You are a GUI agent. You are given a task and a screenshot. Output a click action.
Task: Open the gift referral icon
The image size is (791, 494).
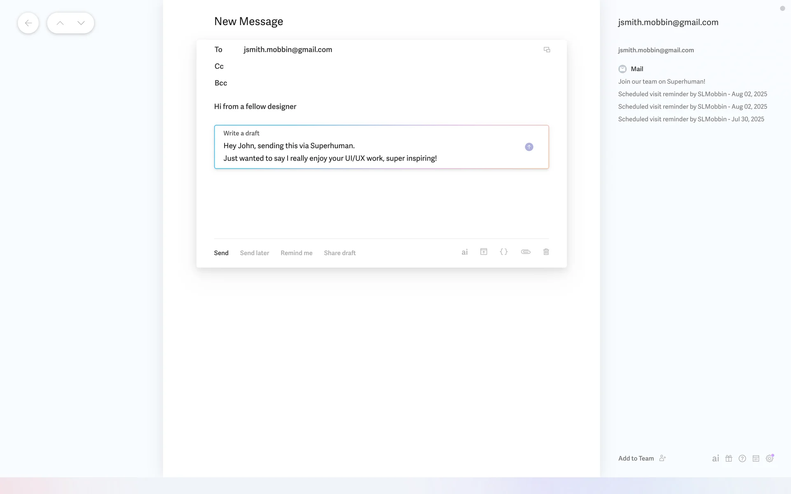click(x=728, y=459)
